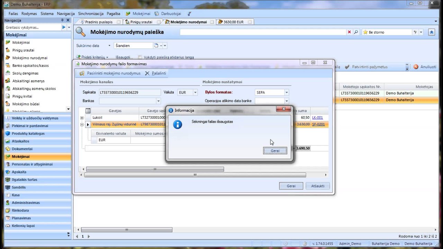This screenshot has height=249, width=443.
Task: Open the Failas menu
Action: pos(13,13)
